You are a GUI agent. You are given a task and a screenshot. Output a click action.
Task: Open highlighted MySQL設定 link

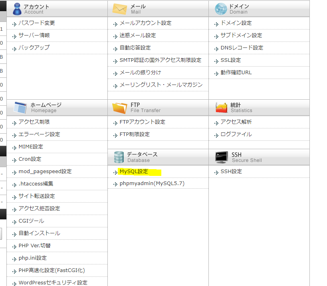(134, 172)
